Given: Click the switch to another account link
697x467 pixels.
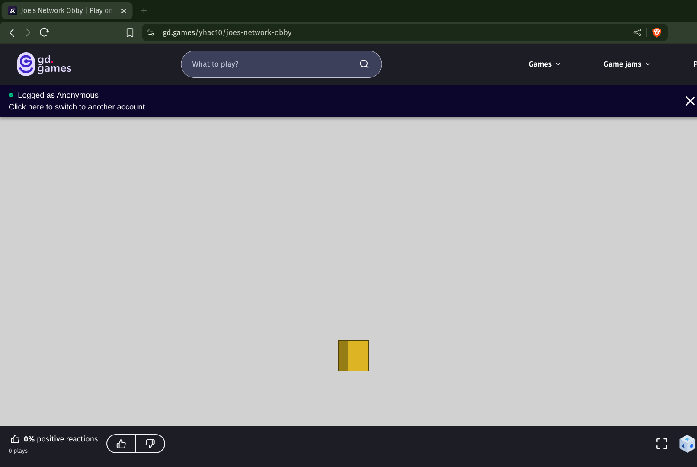Looking at the screenshot, I should pyautogui.click(x=78, y=107).
